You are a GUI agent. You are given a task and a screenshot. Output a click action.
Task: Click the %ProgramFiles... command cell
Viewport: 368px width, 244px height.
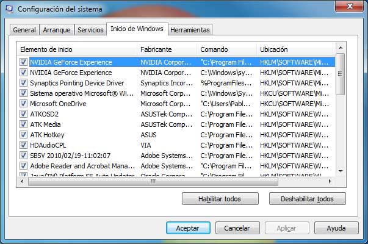(x=226, y=83)
